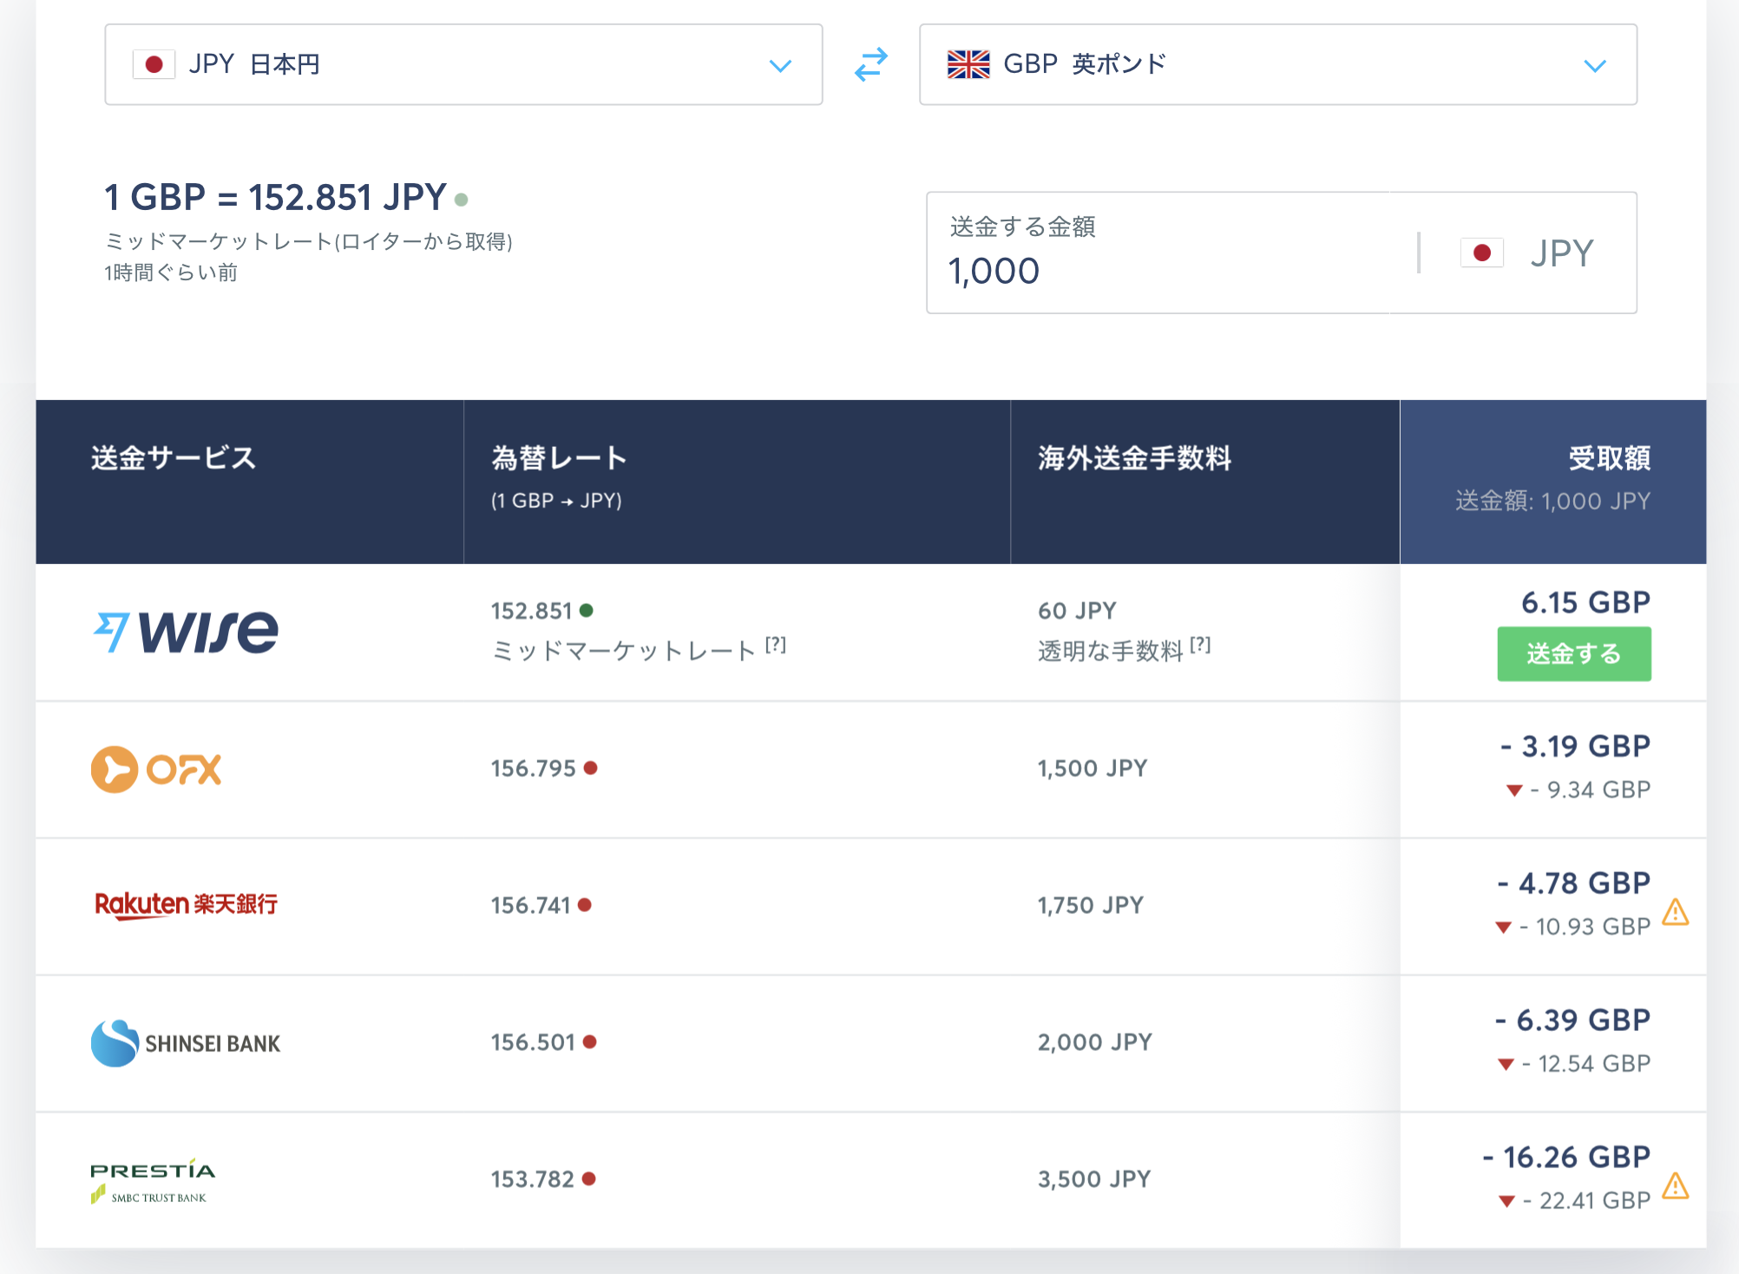This screenshot has width=1739, height=1274.
Task: Click the swap currencies arrows icon
Action: click(x=870, y=64)
